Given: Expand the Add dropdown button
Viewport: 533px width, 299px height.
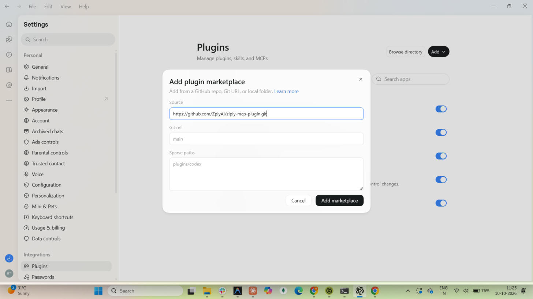Looking at the screenshot, I should [438, 52].
